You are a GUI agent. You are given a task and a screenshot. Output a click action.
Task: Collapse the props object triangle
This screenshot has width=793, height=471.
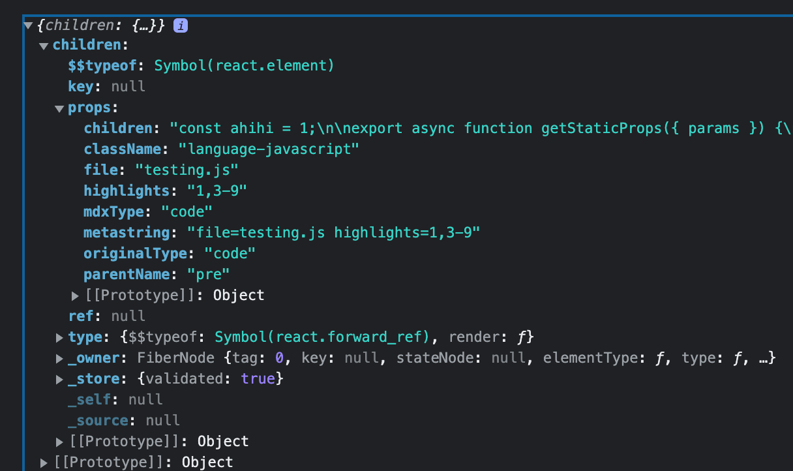(x=59, y=108)
